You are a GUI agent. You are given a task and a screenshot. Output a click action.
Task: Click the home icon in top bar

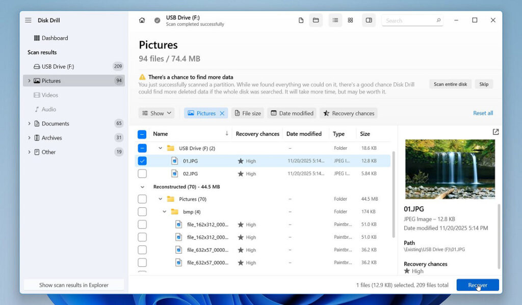[142, 20]
